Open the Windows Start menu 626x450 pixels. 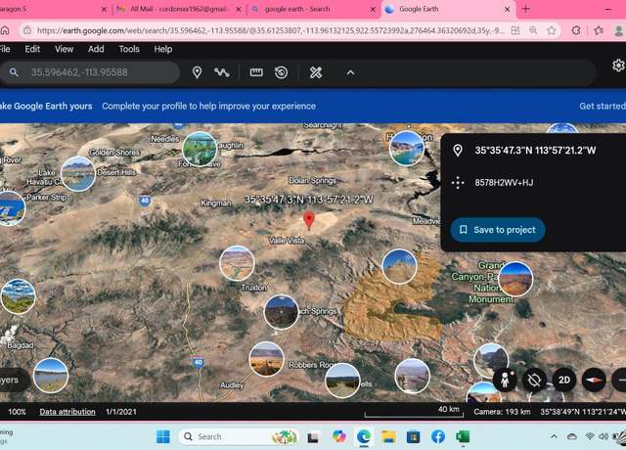pos(163,436)
